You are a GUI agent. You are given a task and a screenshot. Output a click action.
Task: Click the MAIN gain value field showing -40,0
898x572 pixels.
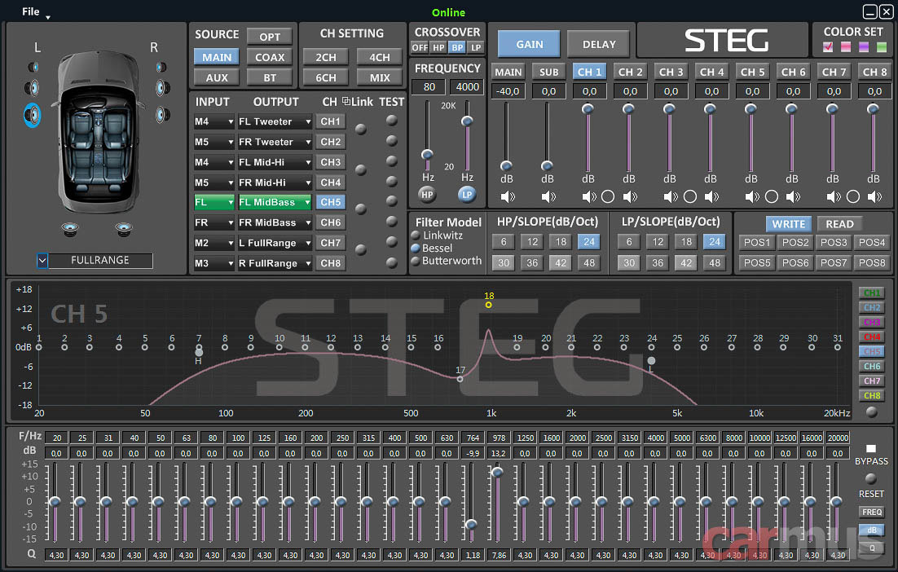508,91
